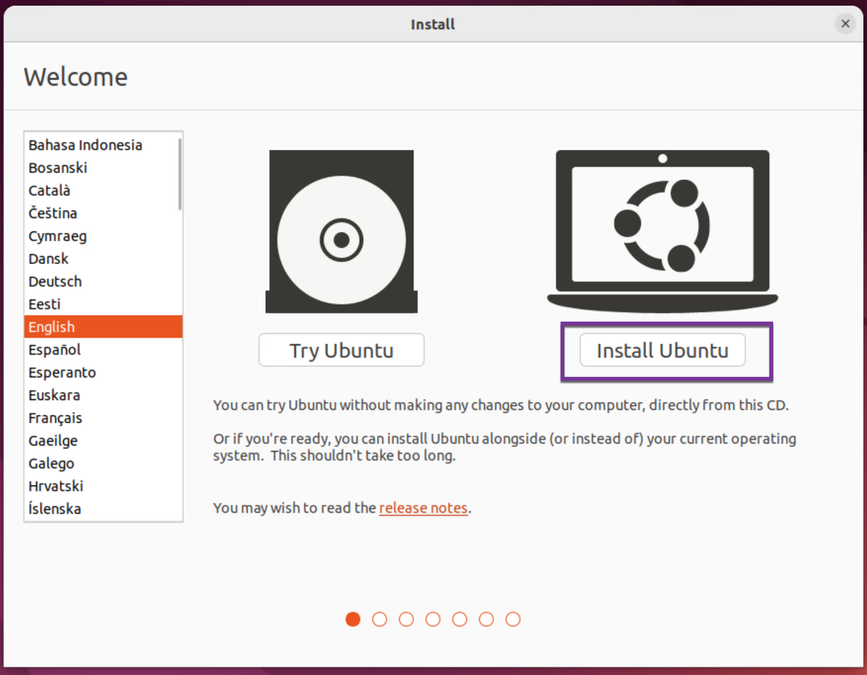Close the Install window

845,24
